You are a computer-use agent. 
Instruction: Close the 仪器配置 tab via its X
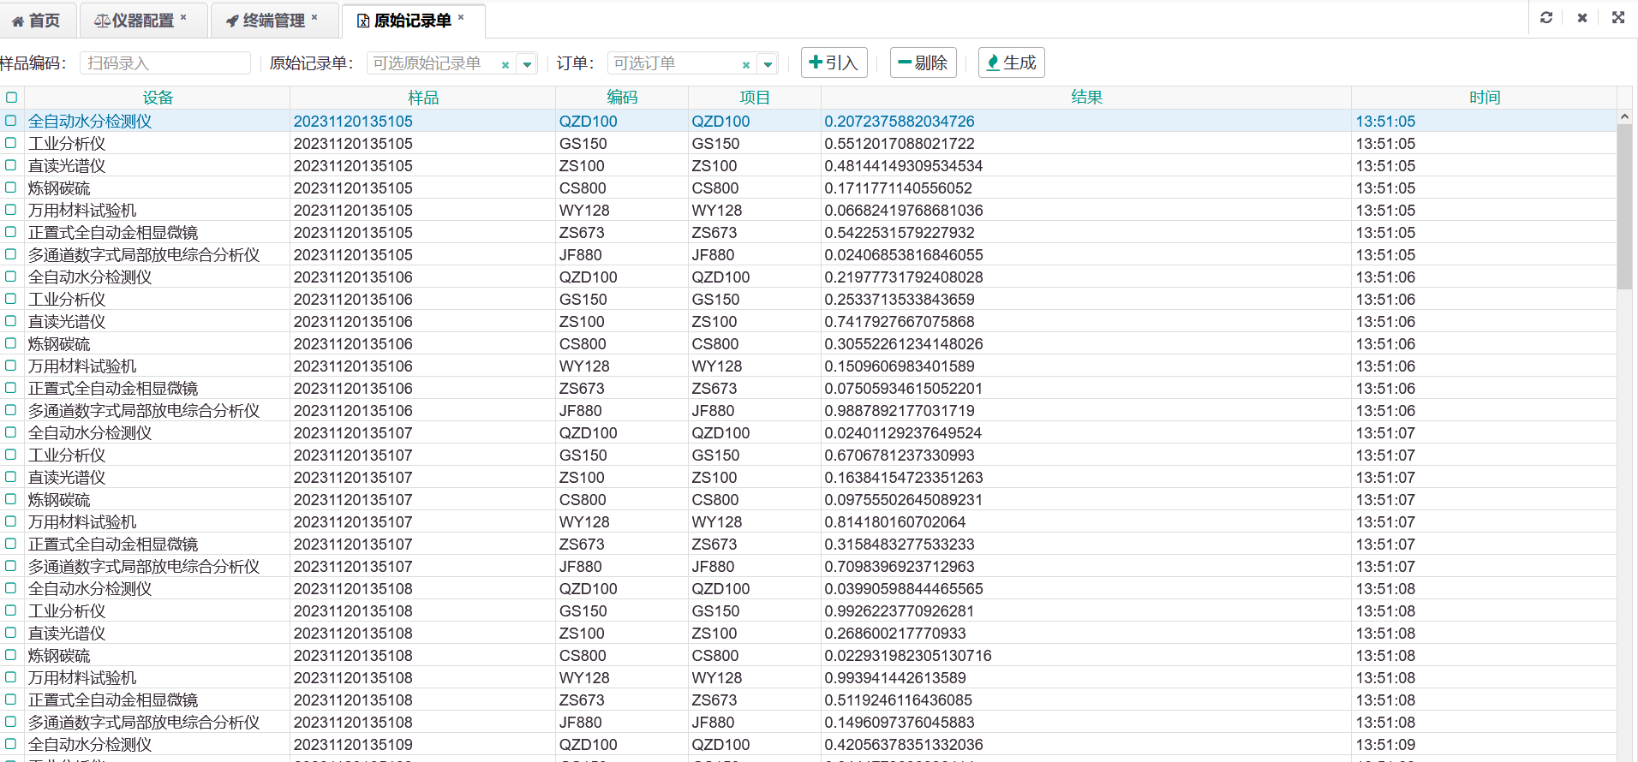(183, 17)
